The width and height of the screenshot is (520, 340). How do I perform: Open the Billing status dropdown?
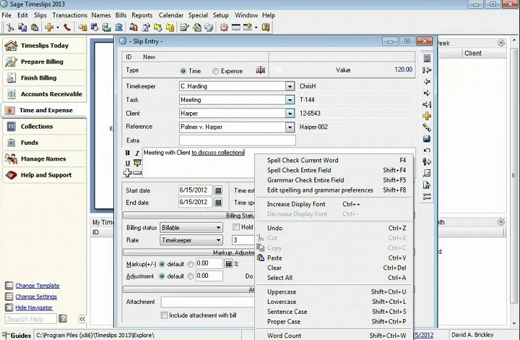[218, 227]
